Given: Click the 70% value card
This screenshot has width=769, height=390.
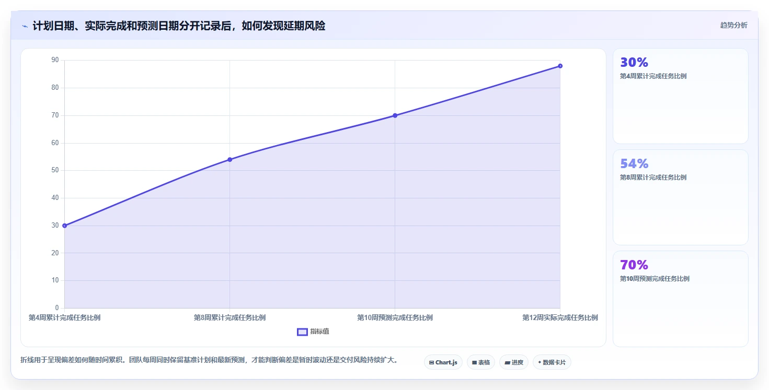Looking at the screenshot, I should tap(680, 299).
